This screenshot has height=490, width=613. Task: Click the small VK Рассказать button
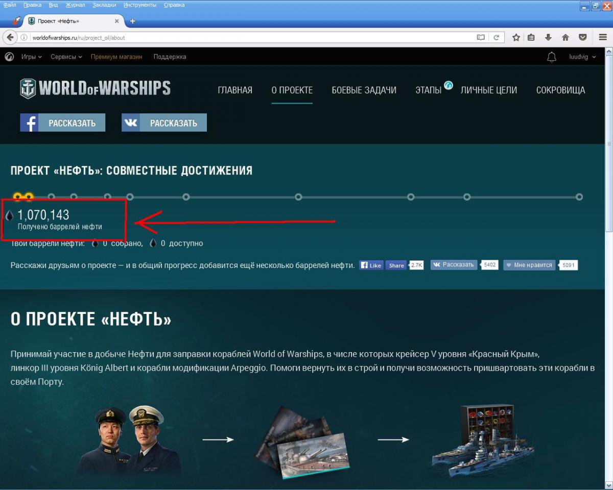click(x=454, y=265)
